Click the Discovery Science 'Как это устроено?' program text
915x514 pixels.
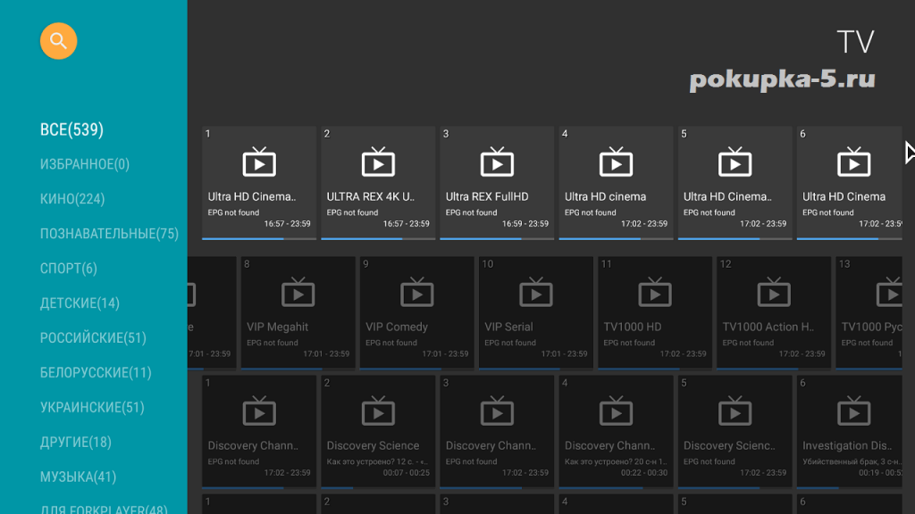373,461
